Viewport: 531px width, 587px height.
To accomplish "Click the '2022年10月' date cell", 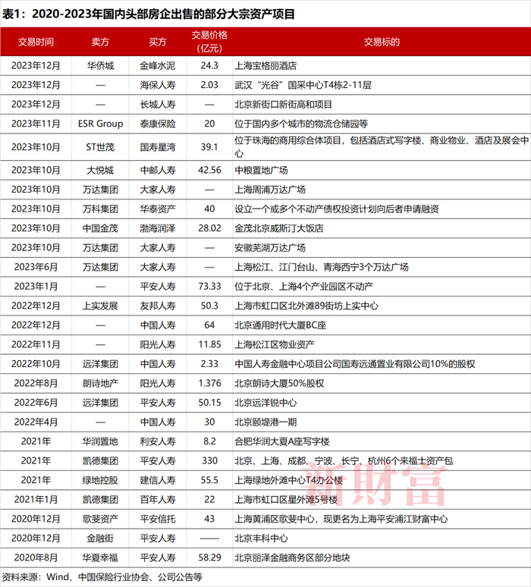I will (36, 364).
